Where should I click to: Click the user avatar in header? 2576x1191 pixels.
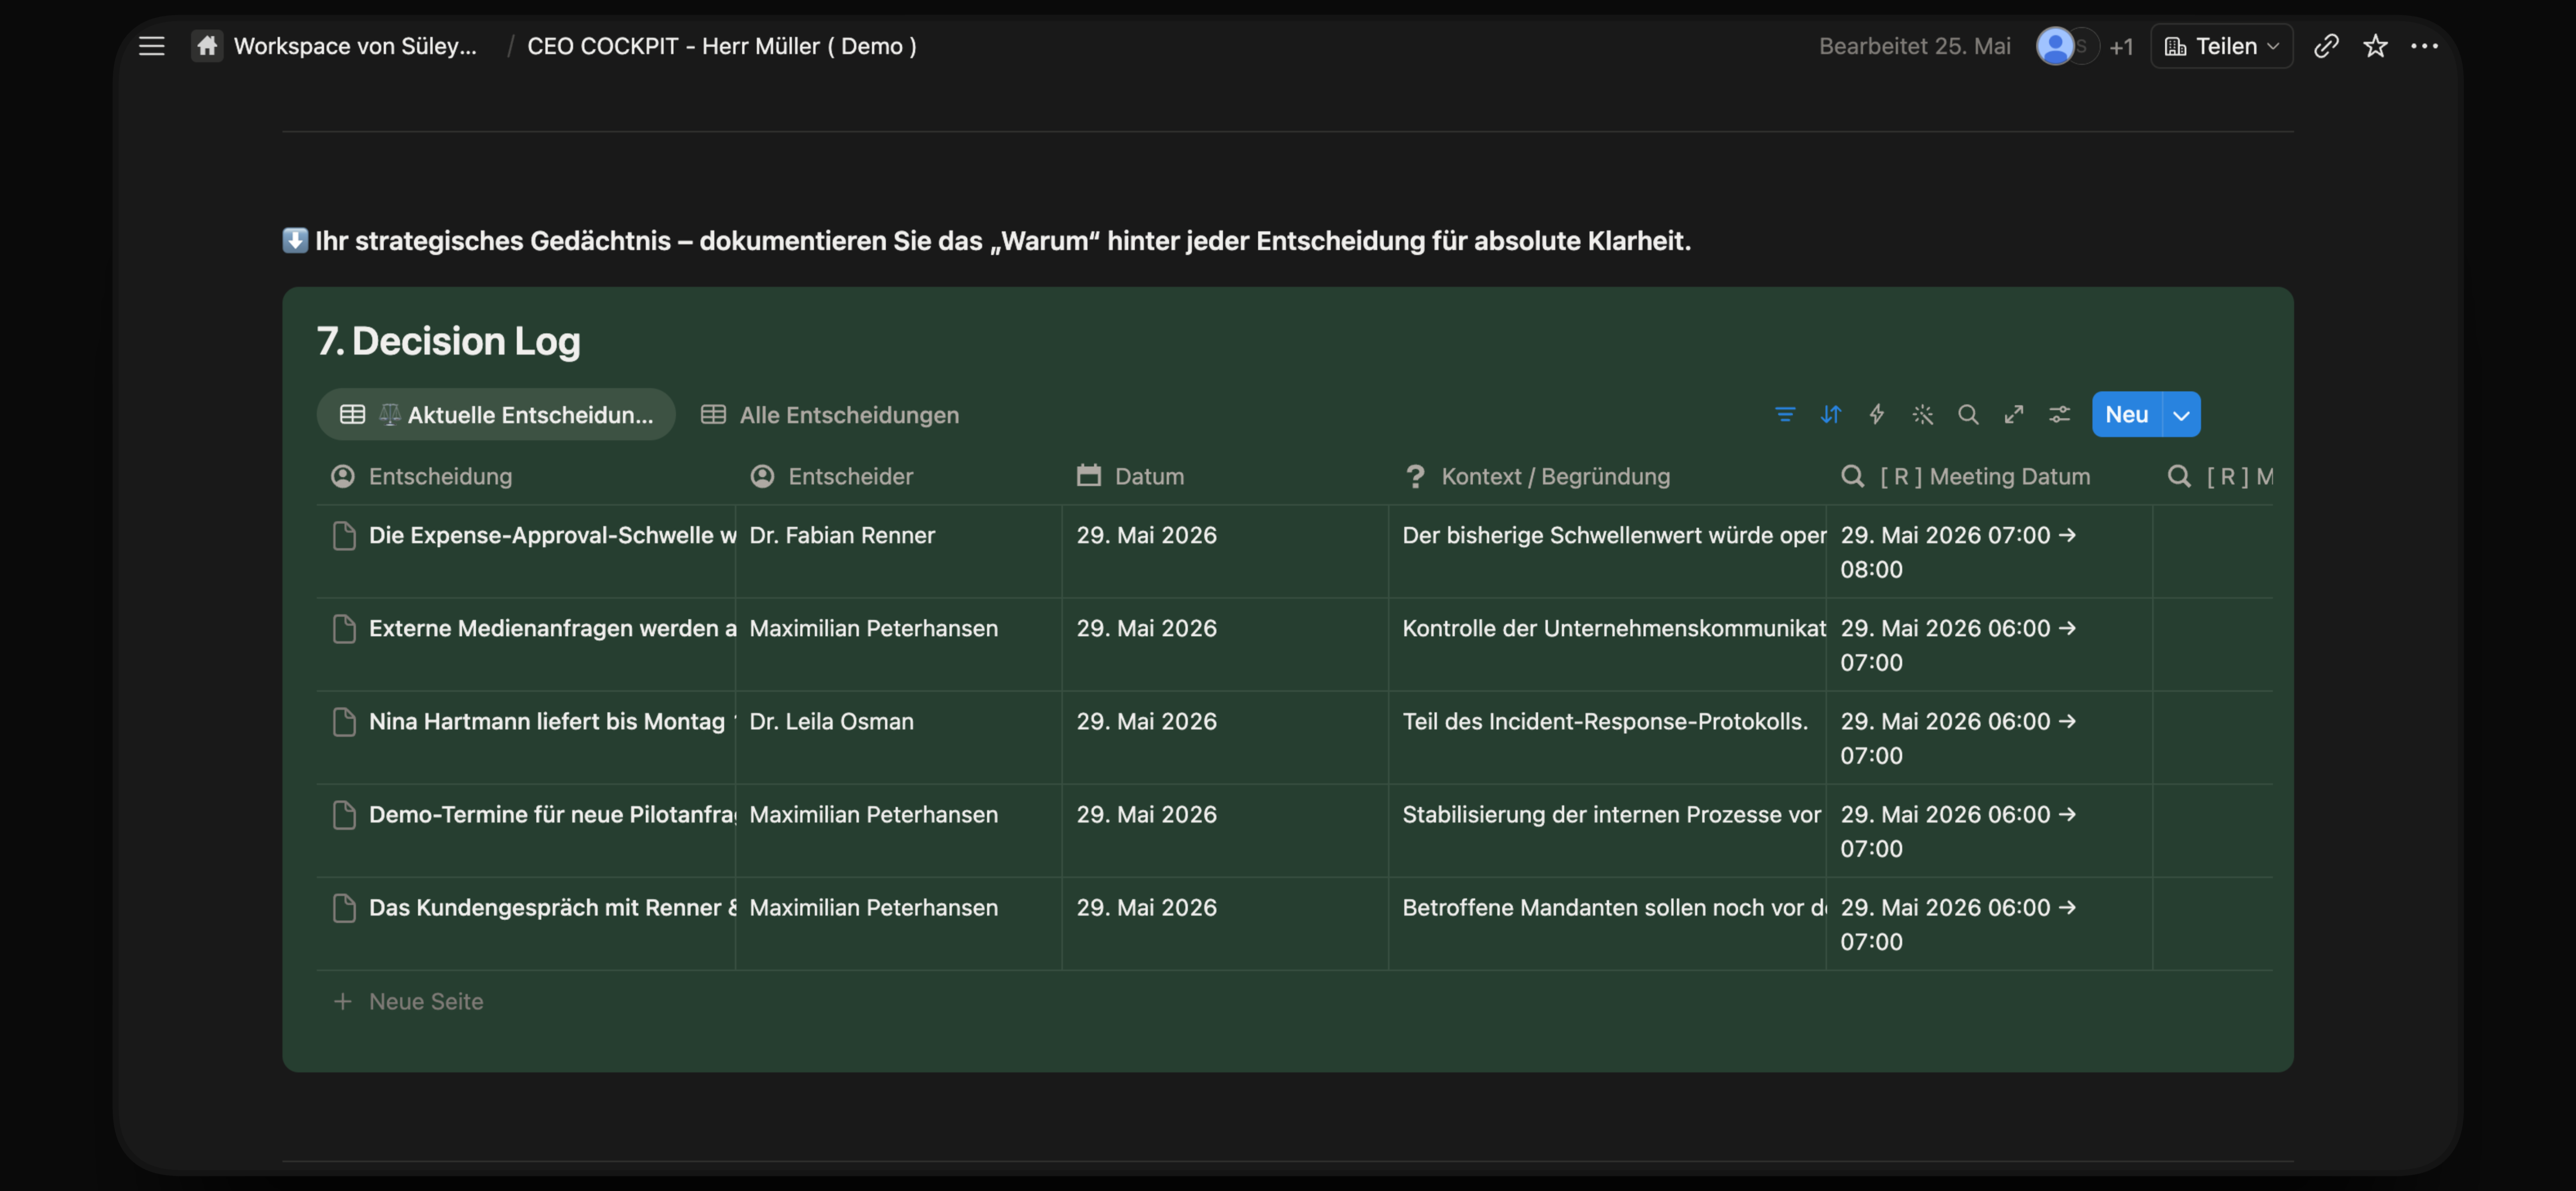coord(2055,46)
